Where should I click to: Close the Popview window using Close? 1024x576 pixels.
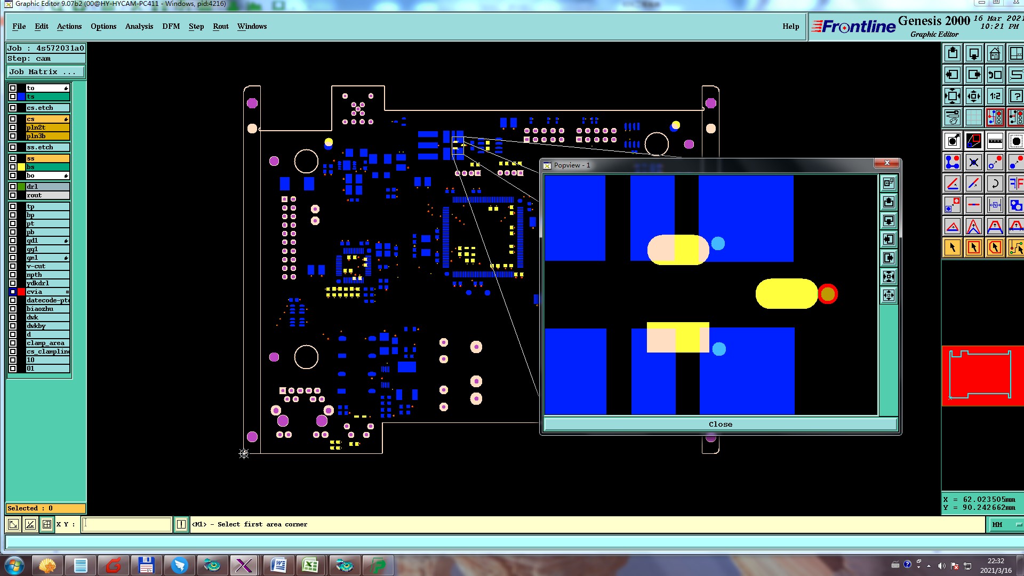click(720, 425)
